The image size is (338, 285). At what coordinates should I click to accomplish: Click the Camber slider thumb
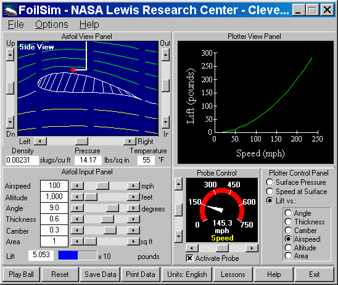coord(110,231)
